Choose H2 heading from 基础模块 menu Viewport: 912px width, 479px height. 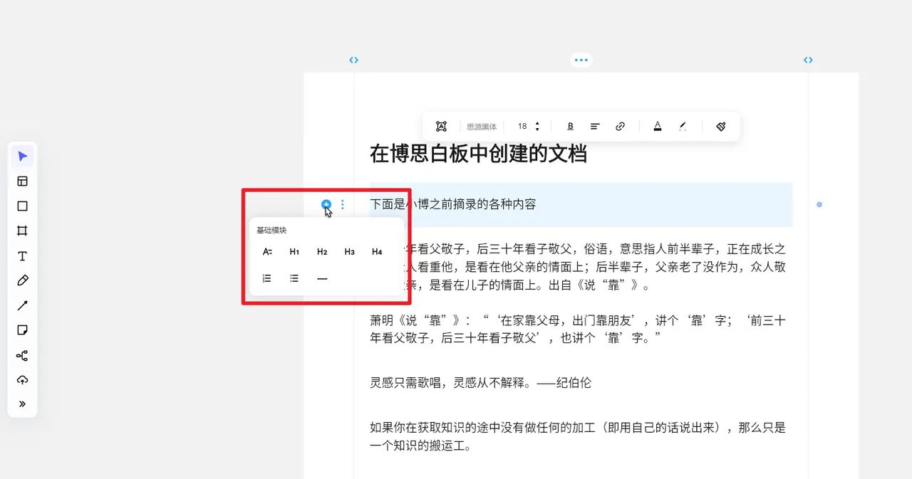(321, 251)
